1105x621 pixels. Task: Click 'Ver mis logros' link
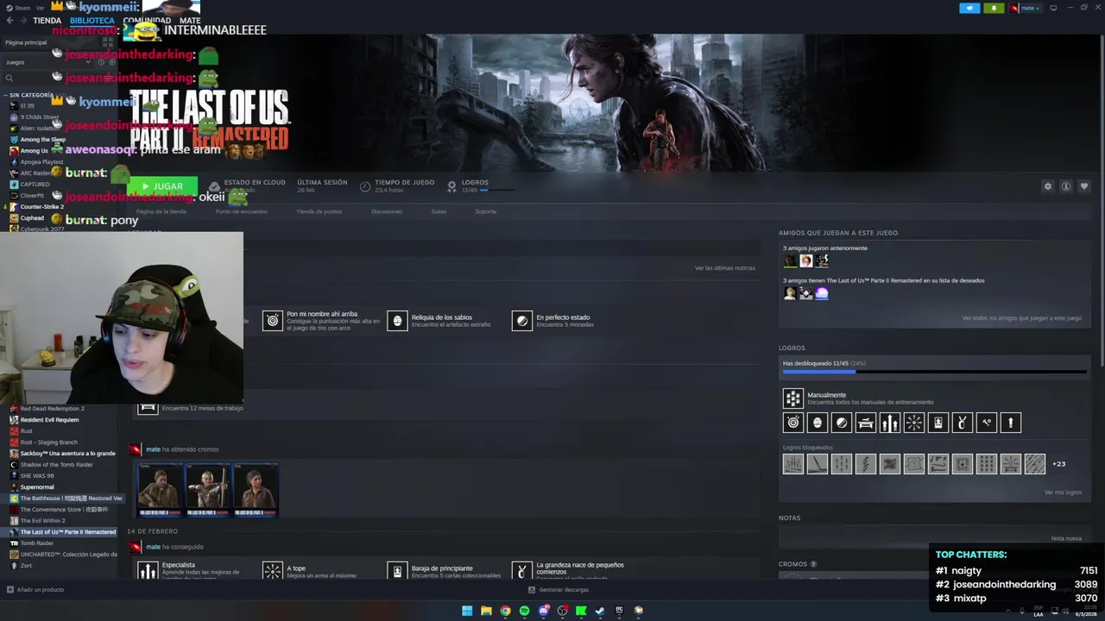coord(1062,492)
